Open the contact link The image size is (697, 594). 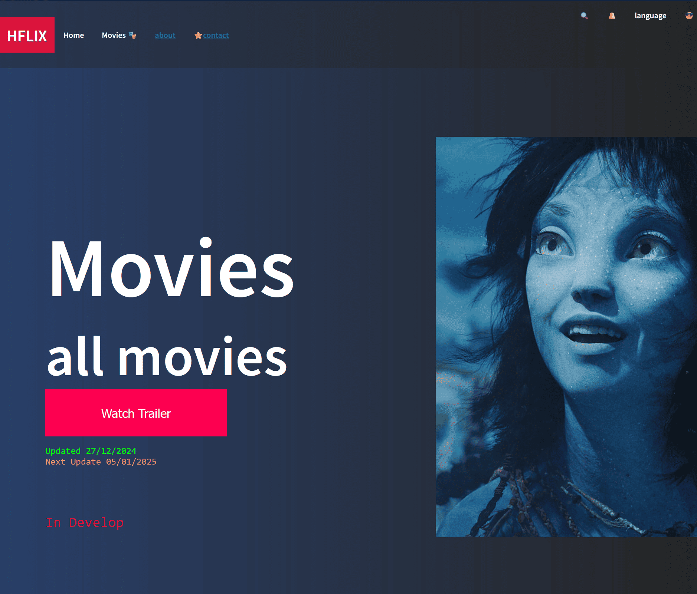216,35
